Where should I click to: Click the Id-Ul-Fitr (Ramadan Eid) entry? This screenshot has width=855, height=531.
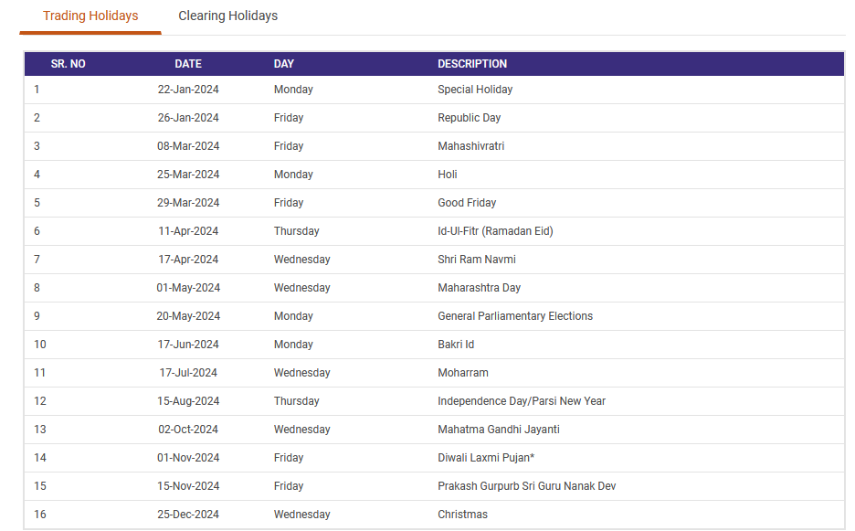coord(495,230)
